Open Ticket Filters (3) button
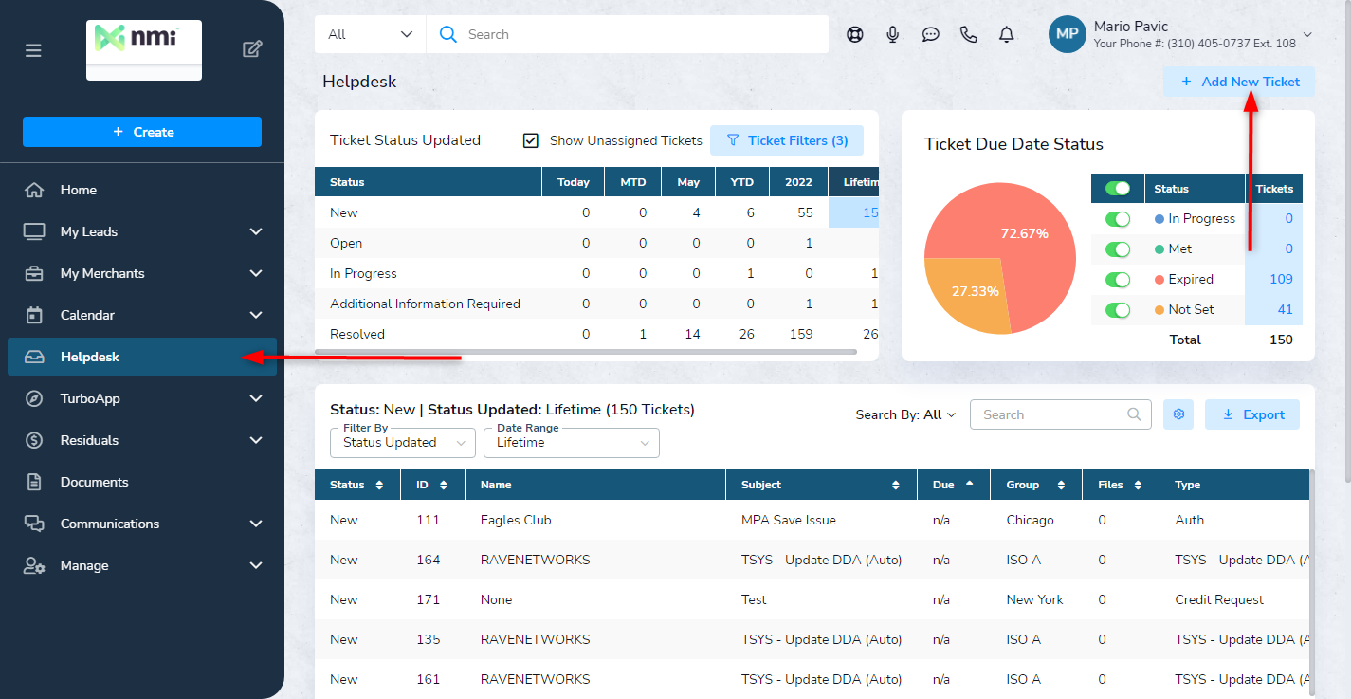 click(787, 140)
